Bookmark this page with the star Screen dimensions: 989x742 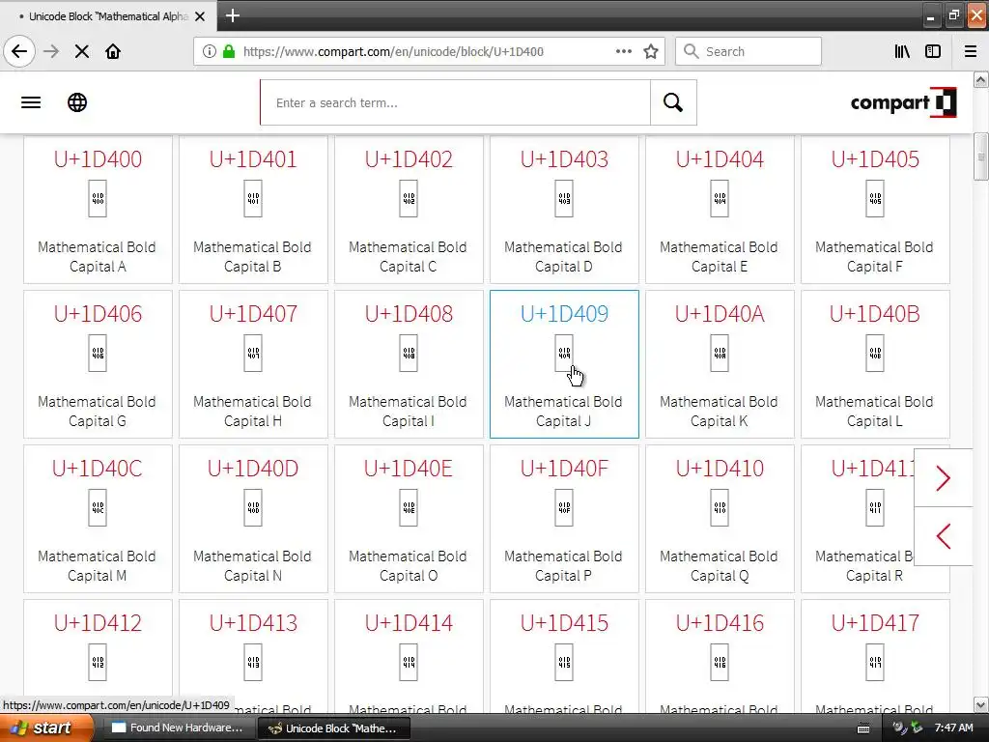651,51
